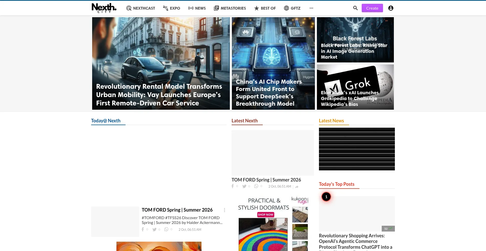Open the GFTZ navigation link
The width and height of the screenshot is (486, 251).
coord(292,8)
